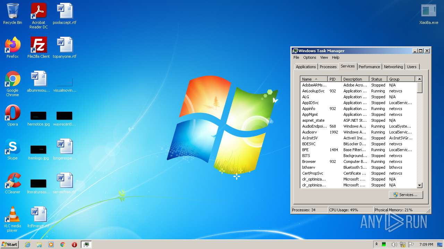The image size is (444, 249).
Task: Switch to the Networking tab
Action: (x=393, y=67)
